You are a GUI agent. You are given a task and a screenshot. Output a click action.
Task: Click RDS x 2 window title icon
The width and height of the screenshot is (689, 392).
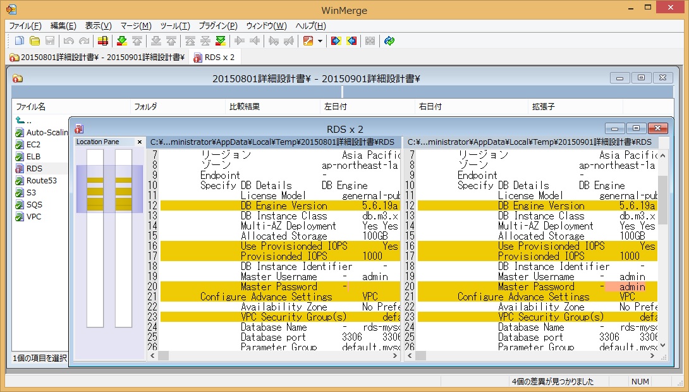tap(79, 129)
